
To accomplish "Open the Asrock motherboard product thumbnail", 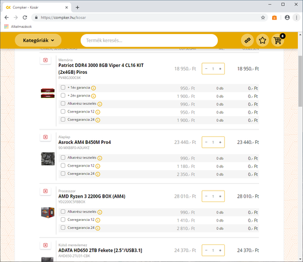I will tap(48, 158).
